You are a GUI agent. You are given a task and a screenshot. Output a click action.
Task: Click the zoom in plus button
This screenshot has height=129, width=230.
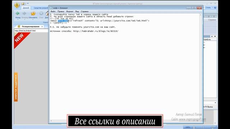coord(213,128)
